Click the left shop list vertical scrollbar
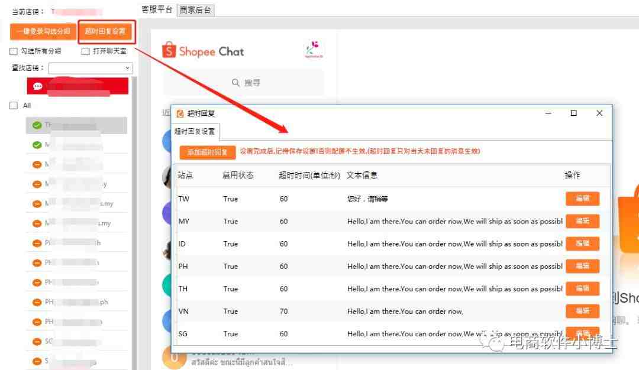639x370 pixels. tap(134, 223)
